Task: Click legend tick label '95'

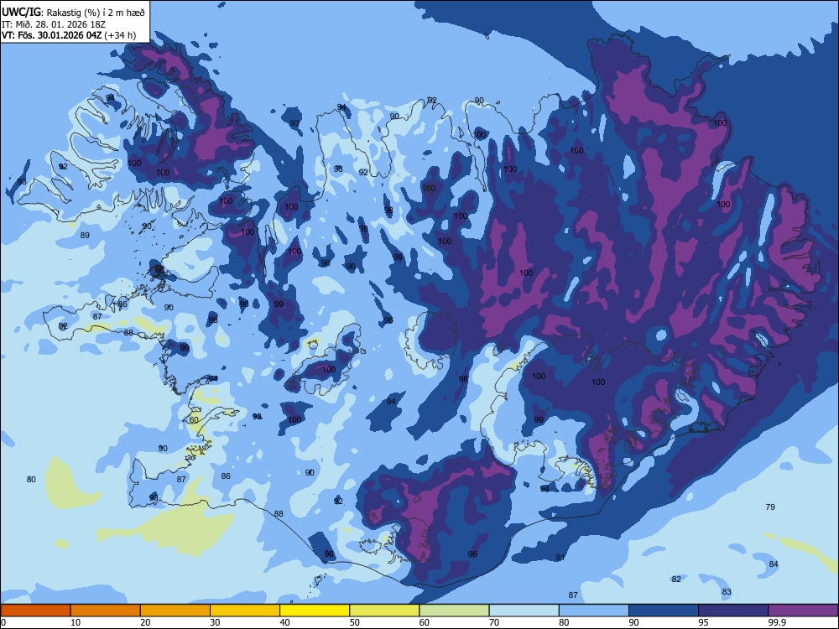Action: (704, 622)
